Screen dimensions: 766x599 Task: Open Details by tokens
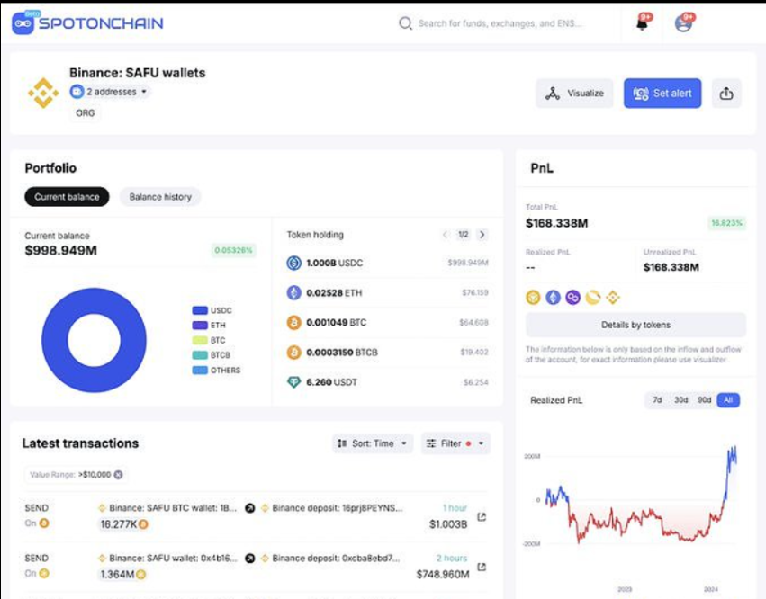pos(635,325)
